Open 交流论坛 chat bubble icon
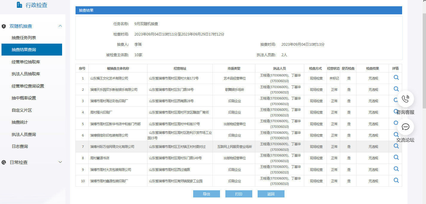This screenshot has width=426, height=204. click(x=405, y=127)
